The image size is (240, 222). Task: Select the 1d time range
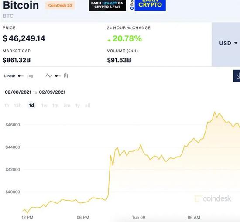[x=31, y=106]
